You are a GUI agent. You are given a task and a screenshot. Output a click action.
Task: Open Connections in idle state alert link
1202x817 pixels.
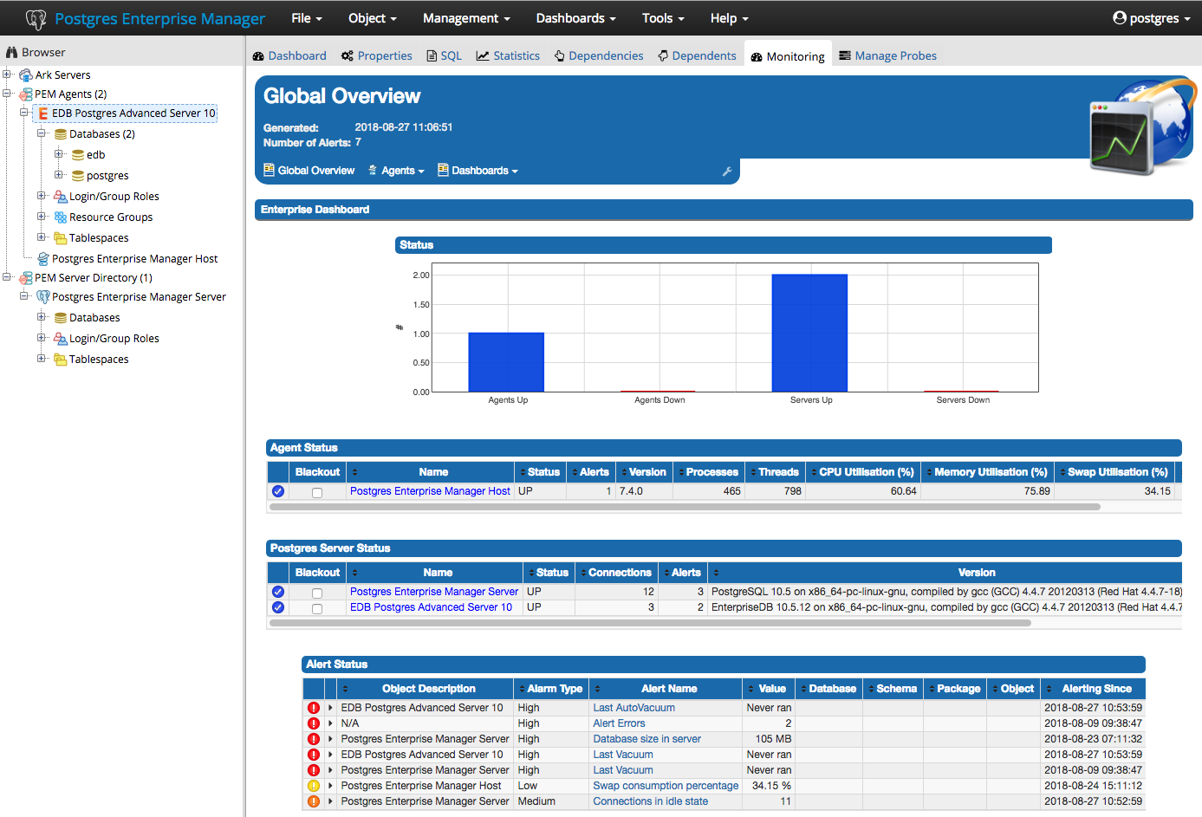click(x=650, y=801)
